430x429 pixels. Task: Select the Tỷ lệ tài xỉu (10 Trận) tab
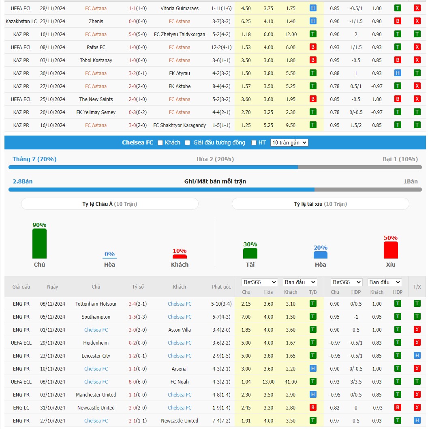(x=320, y=204)
